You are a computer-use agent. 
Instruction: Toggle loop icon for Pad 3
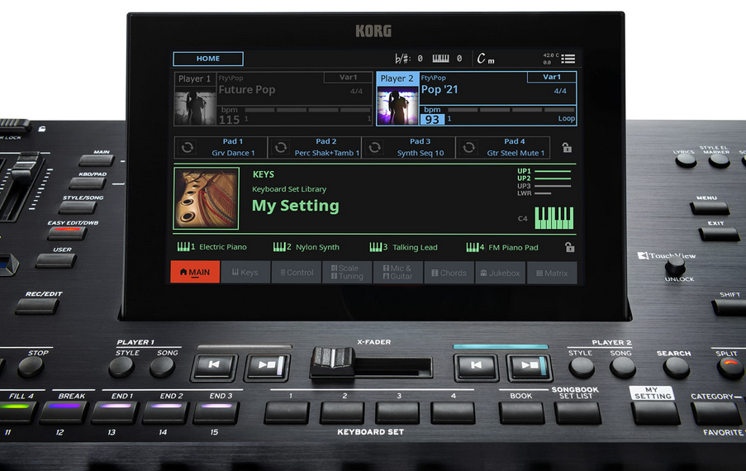click(x=374, y=147)
